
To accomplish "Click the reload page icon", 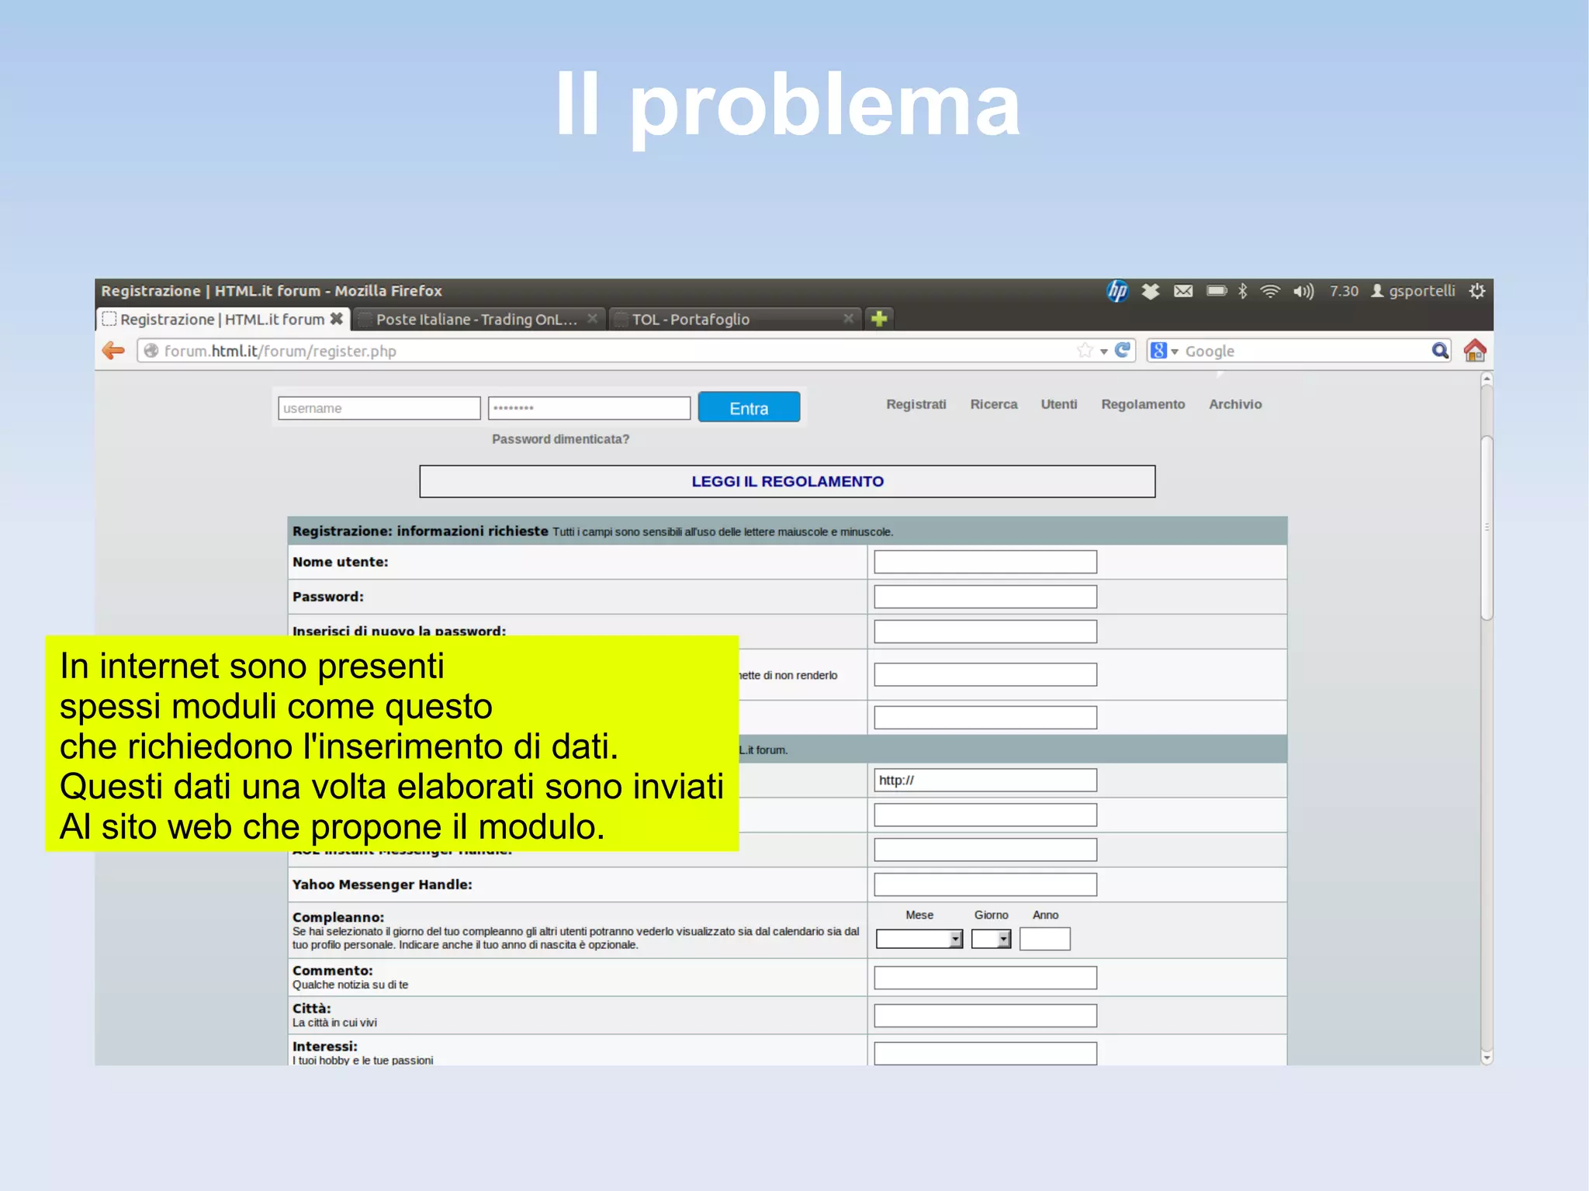I will point(1122,351).
